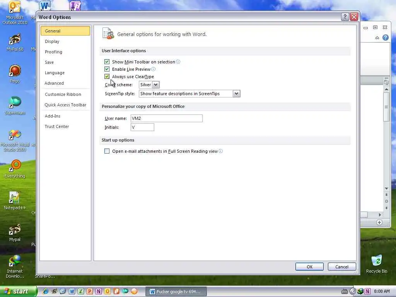This screenshot has height=297, width=396.
Task: Click into the Initials field
Action: 142,127
